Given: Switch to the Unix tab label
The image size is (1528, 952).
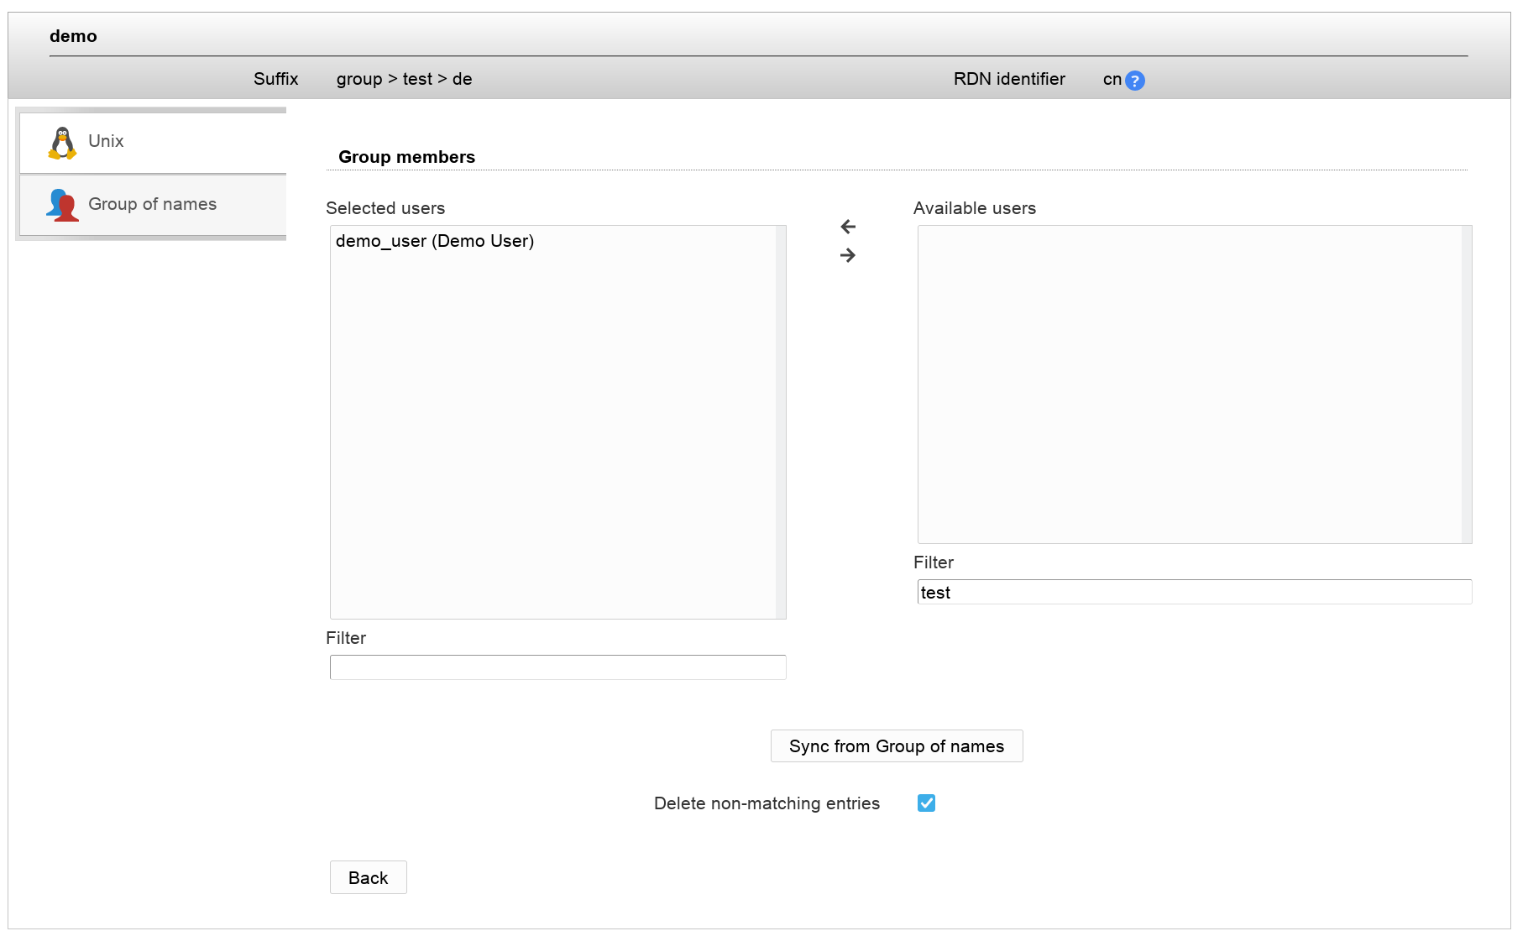Looking at the screenshot, I should pos(106,141).
